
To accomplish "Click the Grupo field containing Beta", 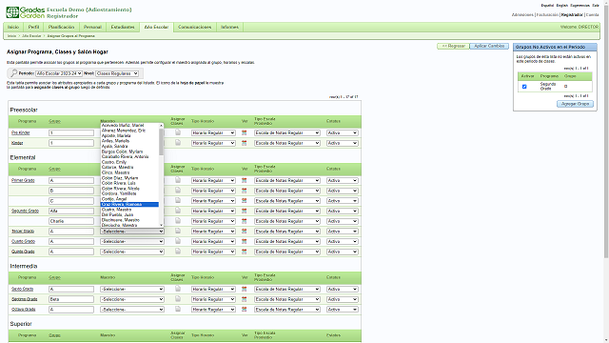I will (71, 299).
